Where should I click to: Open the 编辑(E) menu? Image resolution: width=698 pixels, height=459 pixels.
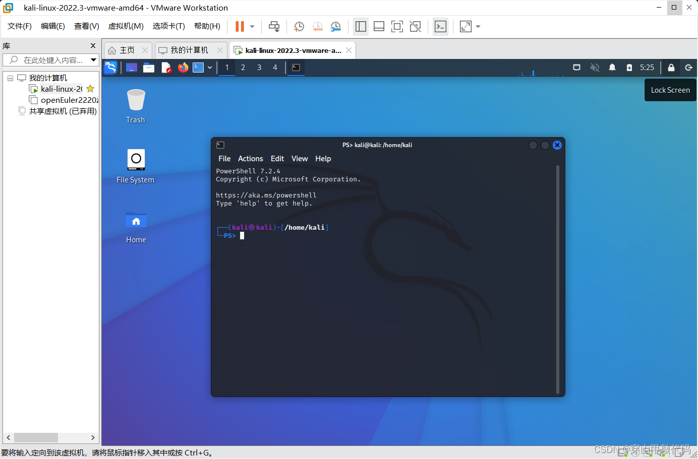[x=53, y=26]
